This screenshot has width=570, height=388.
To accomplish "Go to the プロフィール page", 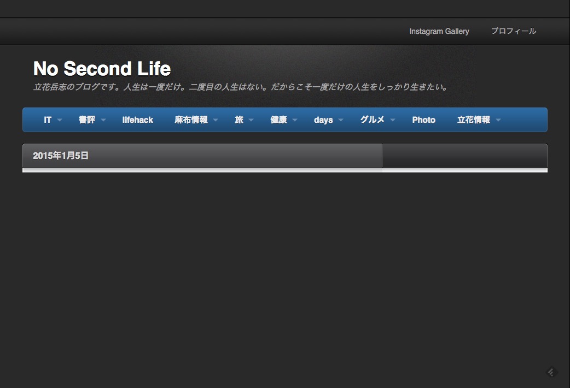I will (513, 31).
